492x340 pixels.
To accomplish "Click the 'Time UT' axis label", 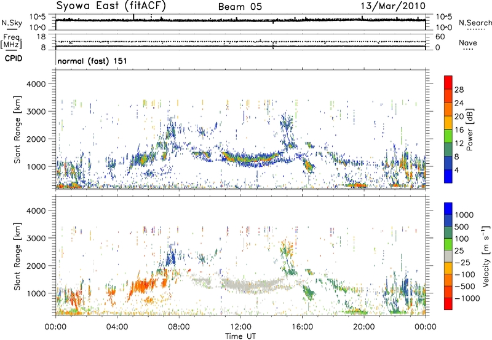I will point(240,336).
